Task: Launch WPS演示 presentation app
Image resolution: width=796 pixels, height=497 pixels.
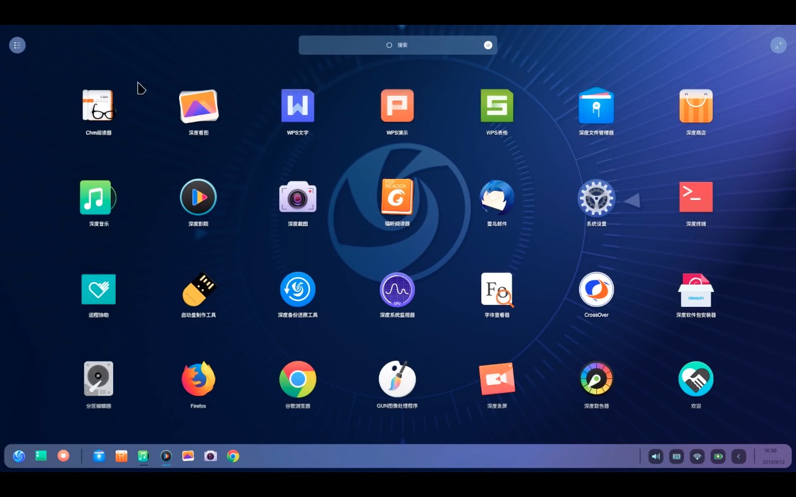Action: 397,106
